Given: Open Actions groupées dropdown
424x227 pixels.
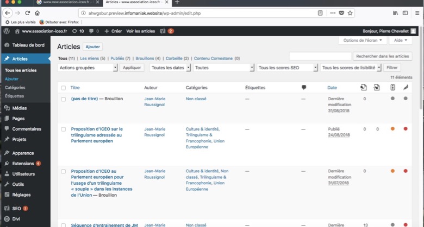Looking at the screenshot, I should pos(88,68).
